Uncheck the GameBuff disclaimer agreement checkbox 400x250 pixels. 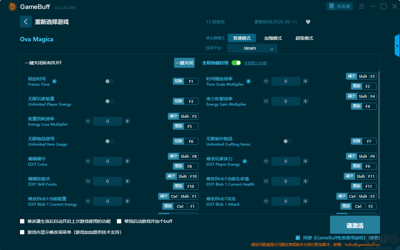(298, 238)
